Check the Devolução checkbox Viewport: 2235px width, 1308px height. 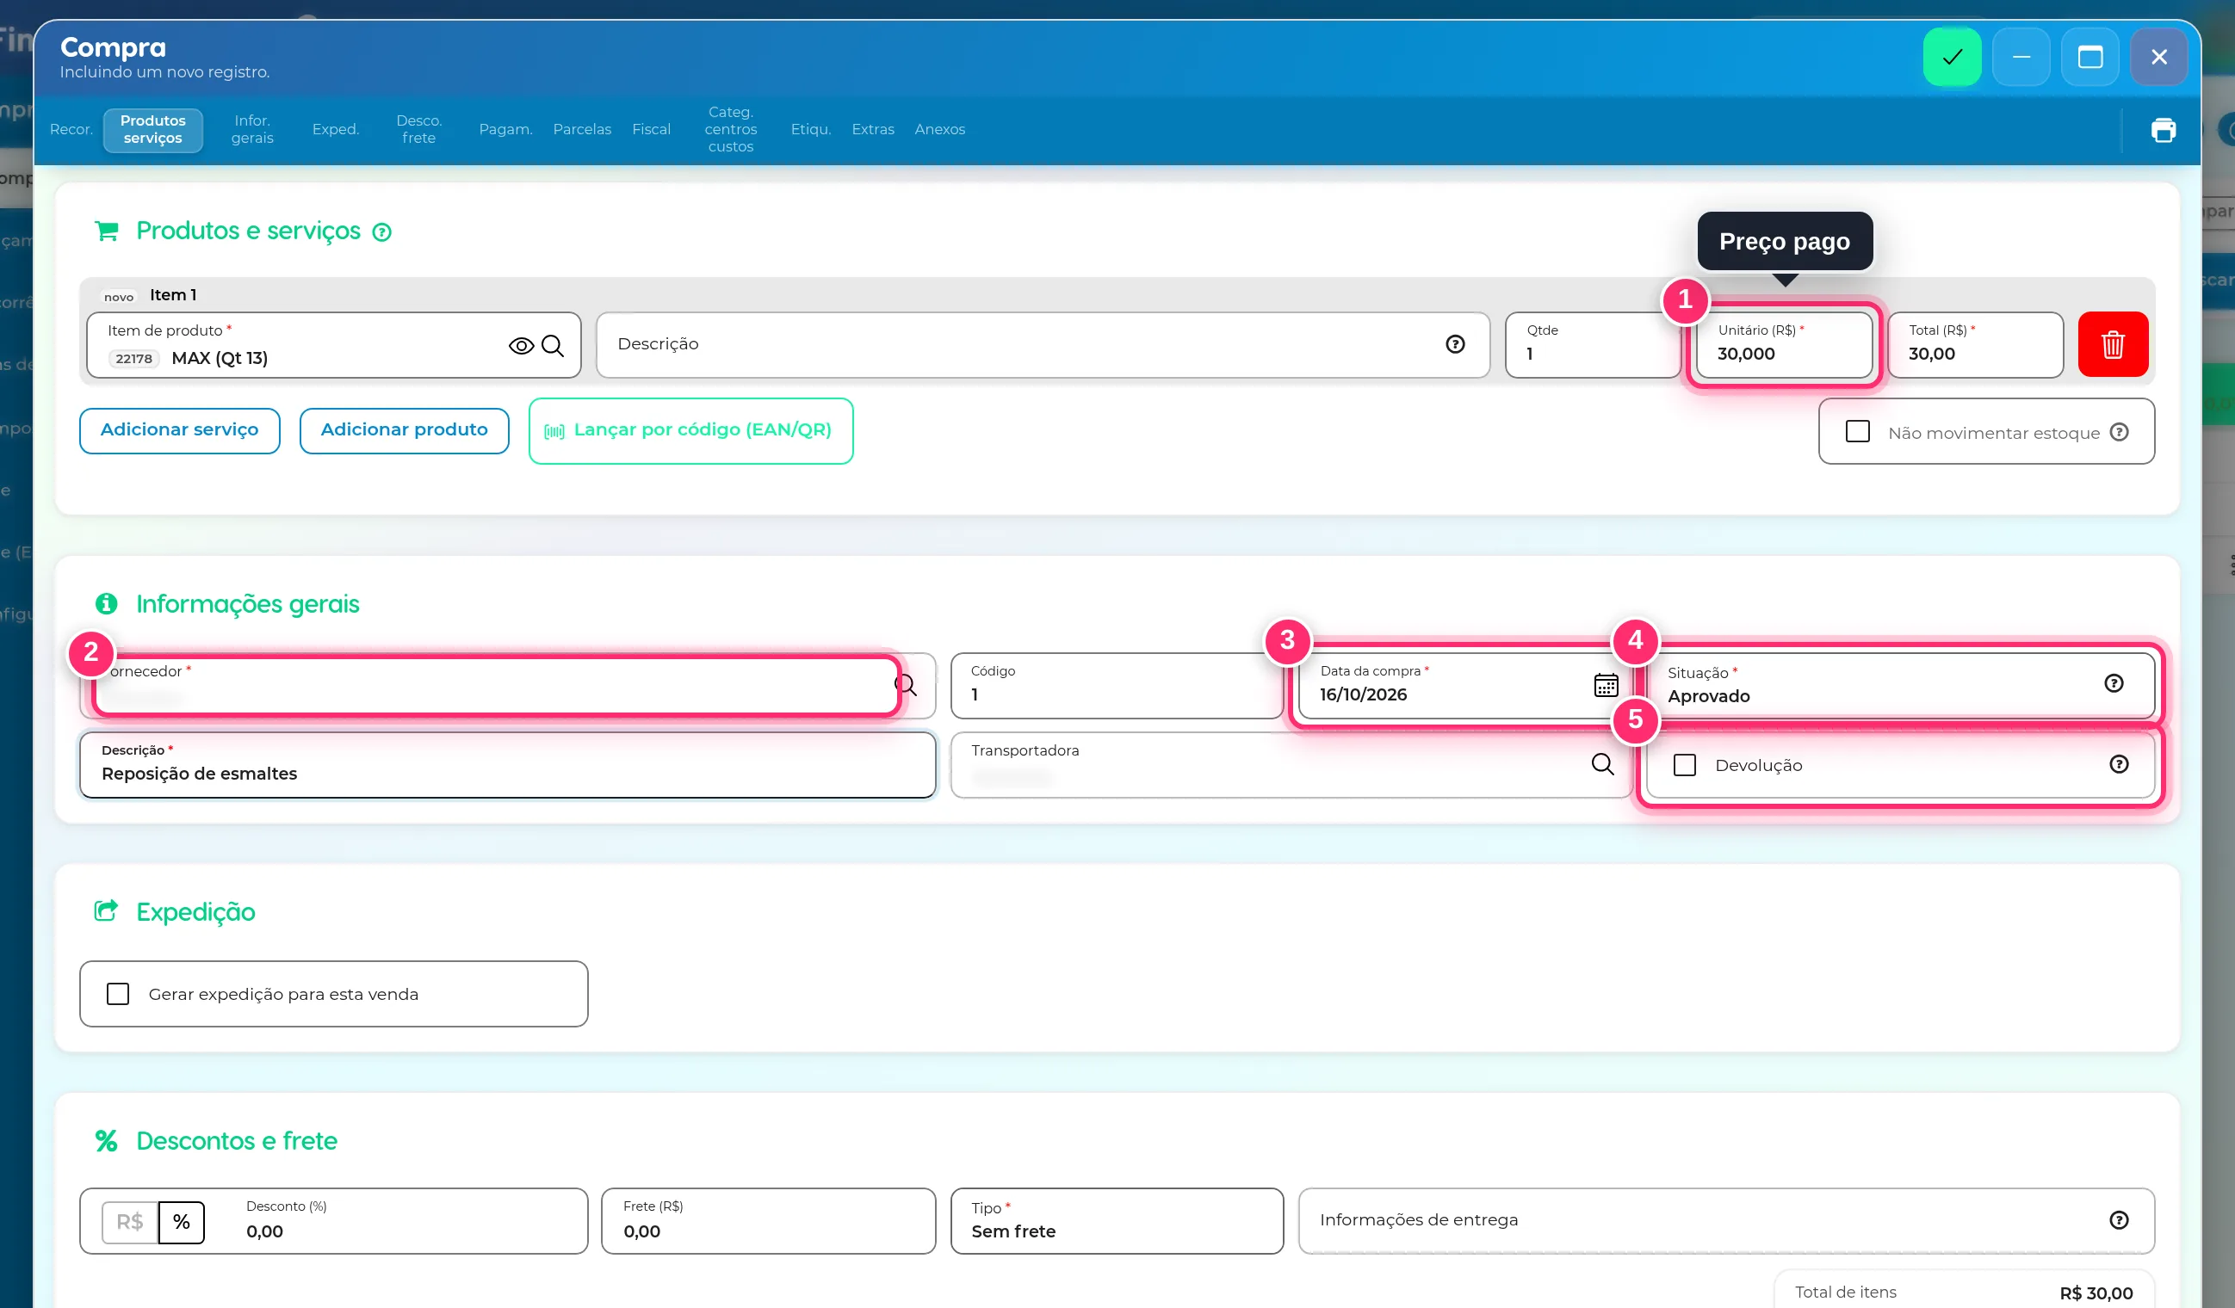[x=1684, y=765]
